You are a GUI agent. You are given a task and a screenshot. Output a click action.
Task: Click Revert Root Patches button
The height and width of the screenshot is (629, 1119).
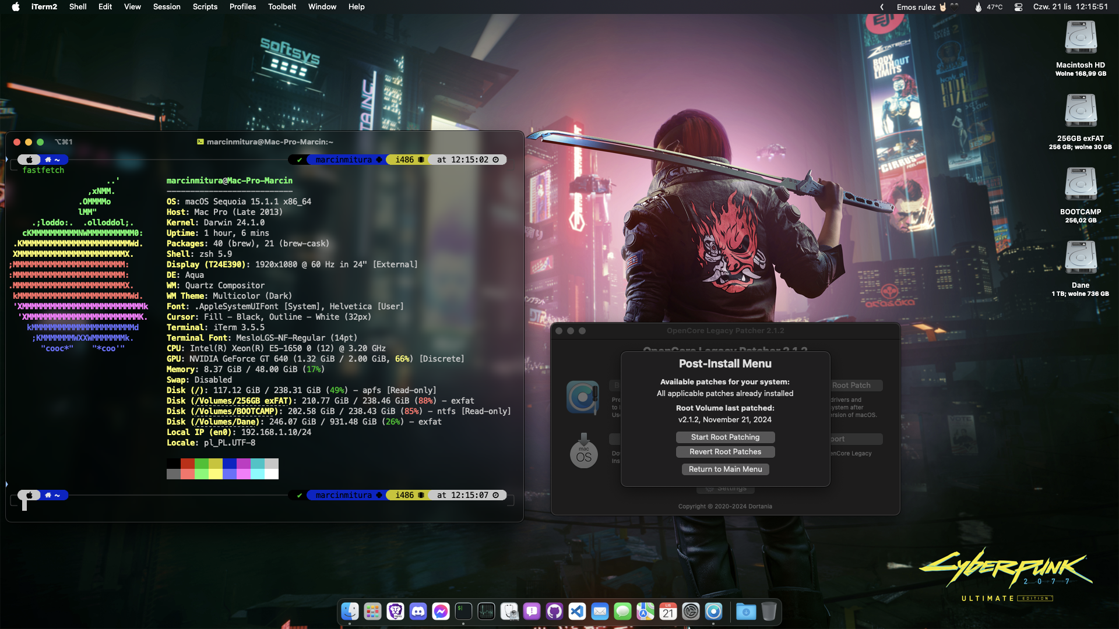click(x=725, y=451)
